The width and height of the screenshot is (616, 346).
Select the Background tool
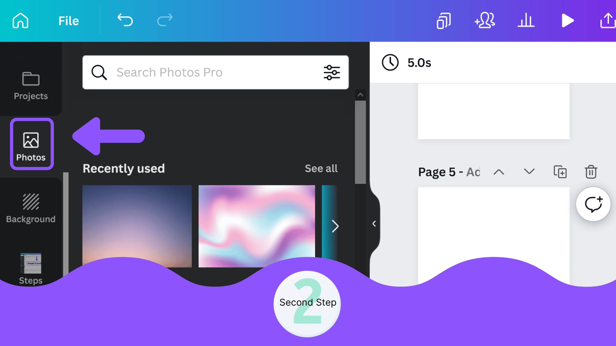pos(31,207)
